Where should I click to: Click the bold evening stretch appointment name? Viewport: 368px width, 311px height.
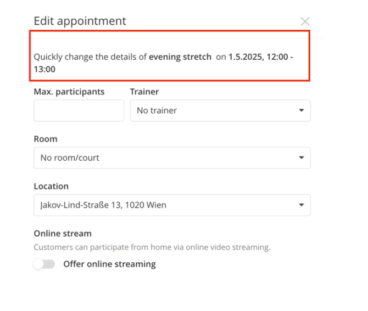click(x=180, y=57)
